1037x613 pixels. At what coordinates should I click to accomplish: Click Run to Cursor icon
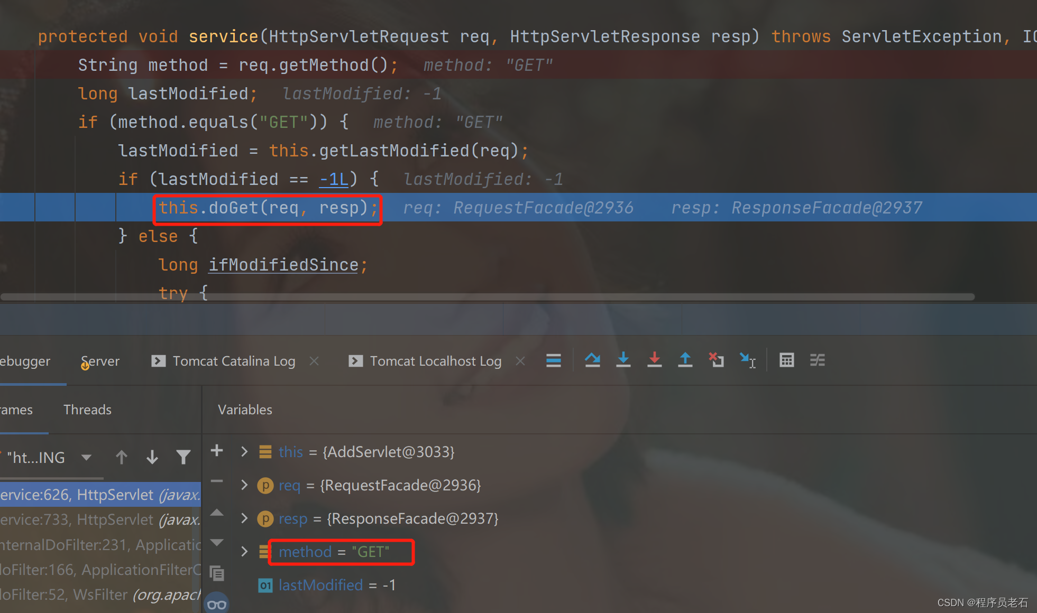tap(747, 360)
